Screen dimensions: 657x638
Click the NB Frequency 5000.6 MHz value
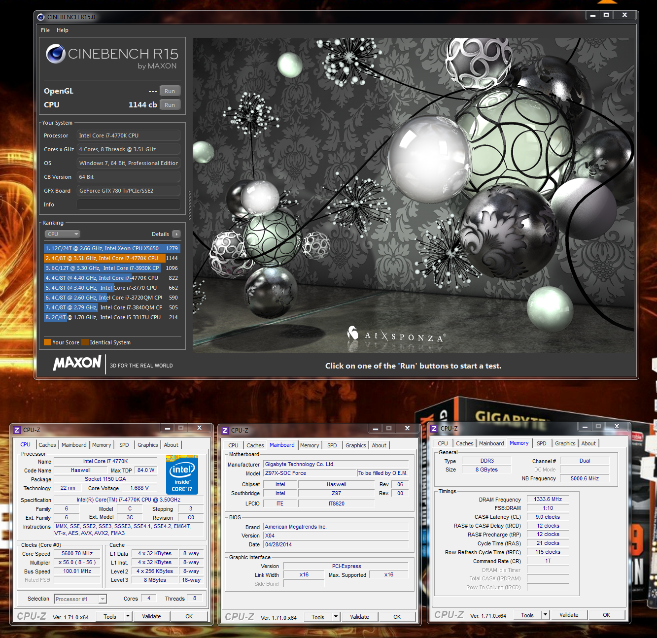coord(585,478)
